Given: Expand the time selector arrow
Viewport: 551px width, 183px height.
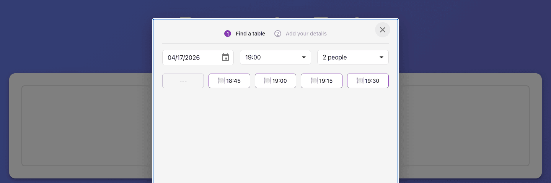Looking at the screenshot, I should tap(304, 58).
